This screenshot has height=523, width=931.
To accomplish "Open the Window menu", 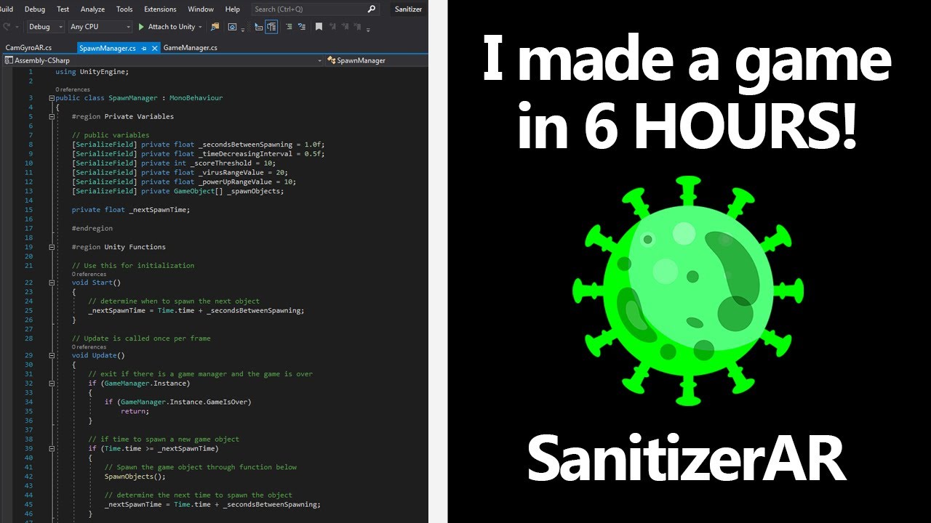I will [201, 9].
